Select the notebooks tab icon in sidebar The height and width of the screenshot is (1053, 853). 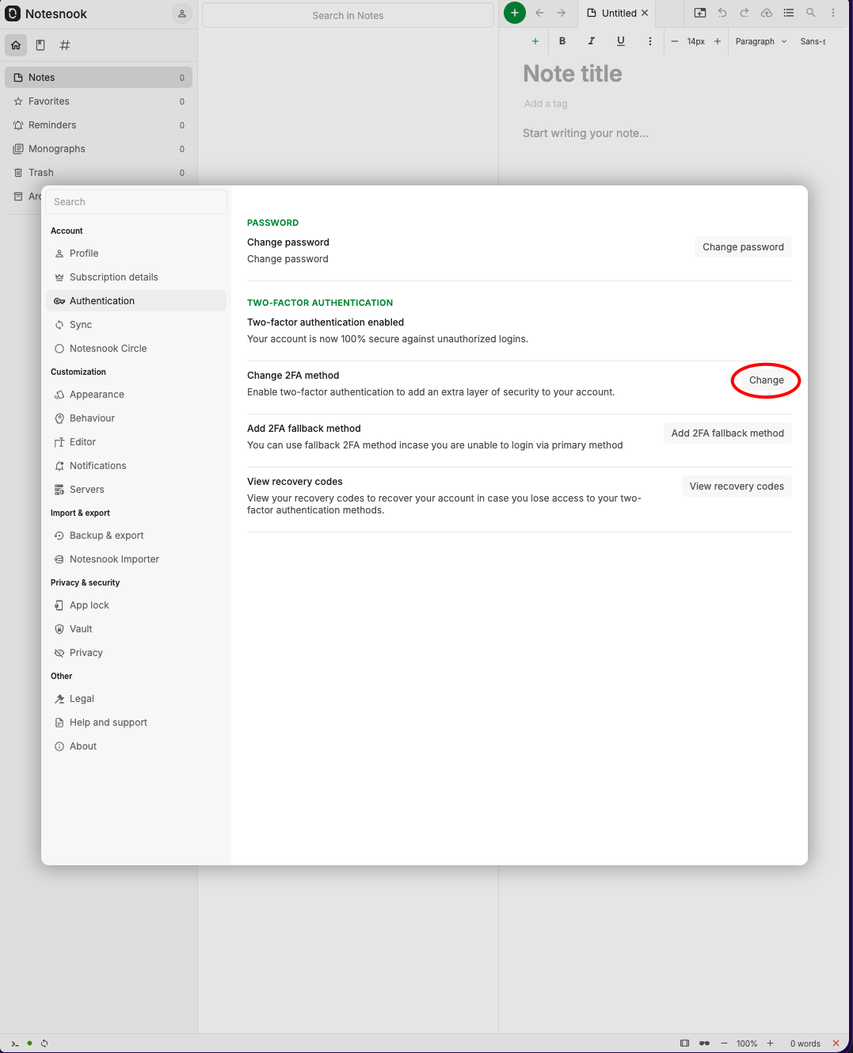click(40, 45)
